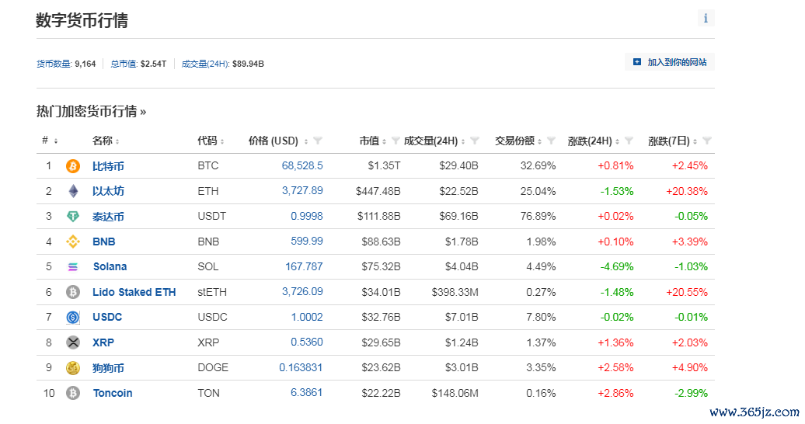
Task: Sort by 名称 column arrows
Action: [117, 141]
